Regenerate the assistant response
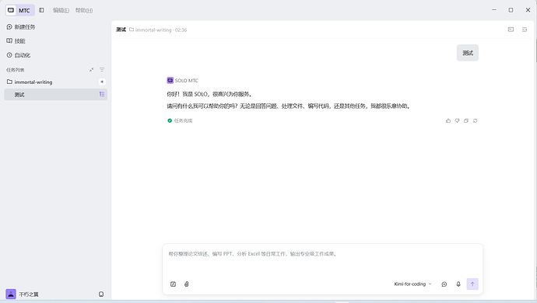Image resolution: width=537 pixels, height=303 pixels. point(475,120)
